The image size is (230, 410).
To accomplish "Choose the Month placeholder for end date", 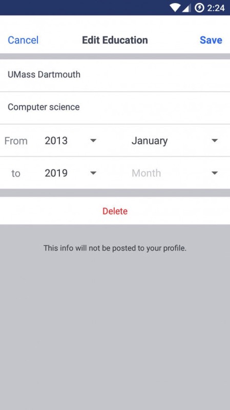I will tap(146, 173).
